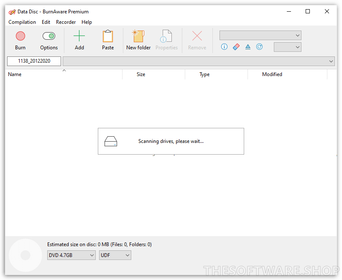This screenshot has height=280, width=342.
Task: Create a New folder from toolbar
Action: tap(138, 36)
